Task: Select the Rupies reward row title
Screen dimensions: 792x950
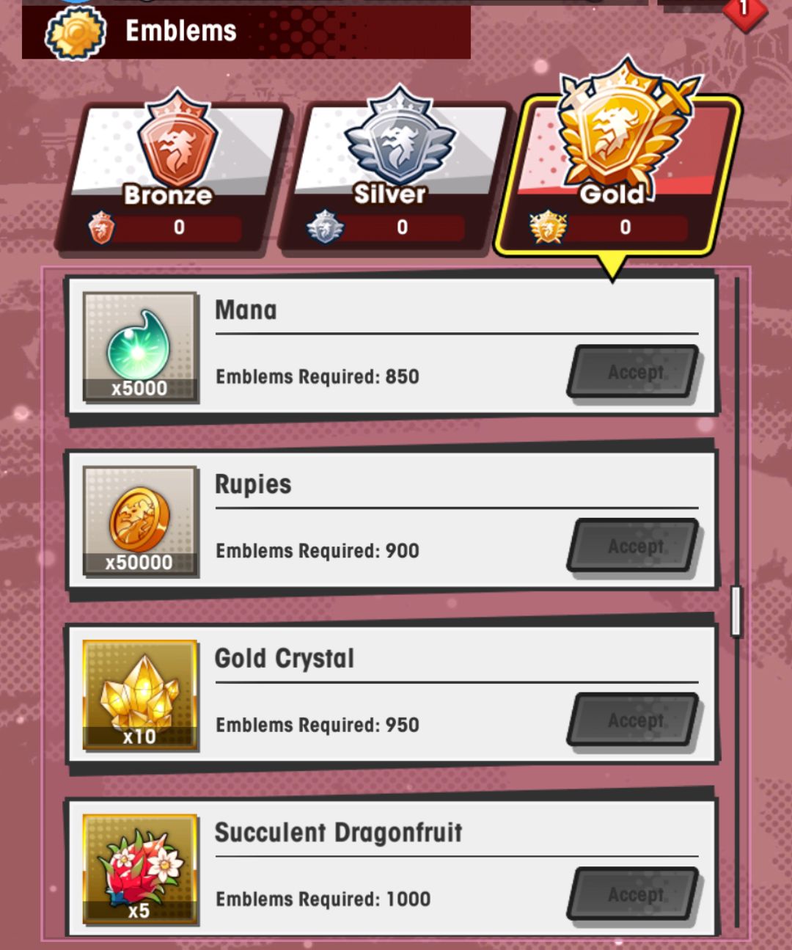Action: coord(253,485)
